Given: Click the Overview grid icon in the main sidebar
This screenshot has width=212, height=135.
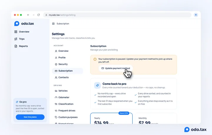Looking at the screenshot, I should click(16, 32).
